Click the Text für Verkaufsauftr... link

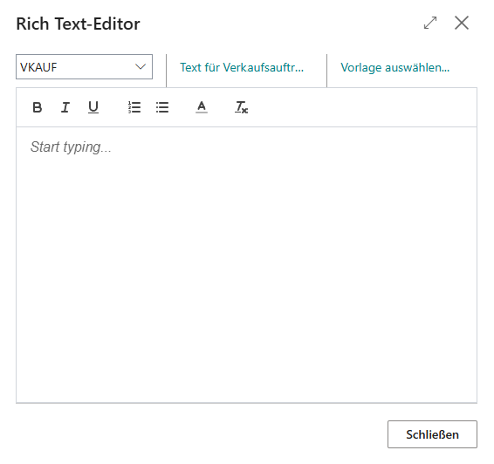tap(242, 67)
